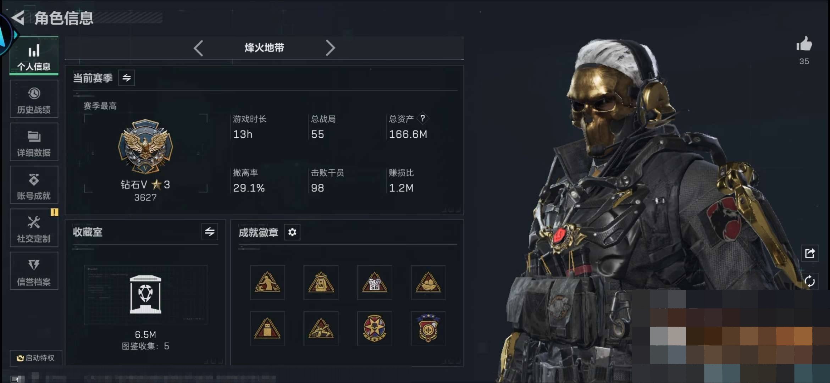This screenshot has height=383, width=830.
Task: Give a thumbs-up like to this profile
Action: (x=804, y=44)
